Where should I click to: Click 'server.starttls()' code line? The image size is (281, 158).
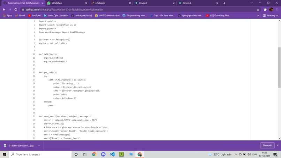tap(54, 124)
